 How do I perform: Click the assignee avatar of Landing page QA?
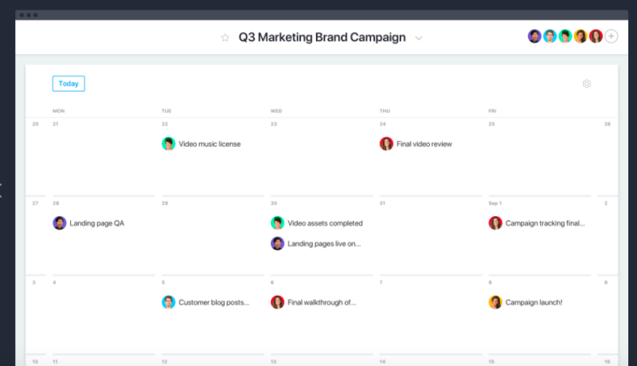[59, 222]
